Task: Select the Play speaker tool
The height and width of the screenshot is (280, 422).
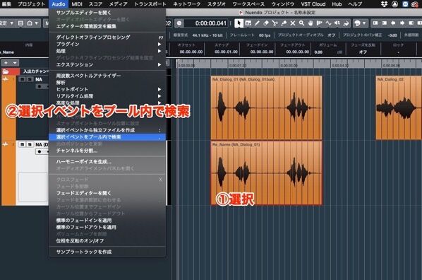Action: tap(337, 23)
